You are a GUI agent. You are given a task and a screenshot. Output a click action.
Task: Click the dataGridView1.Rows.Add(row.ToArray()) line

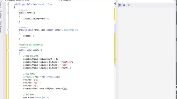point(45,89)
